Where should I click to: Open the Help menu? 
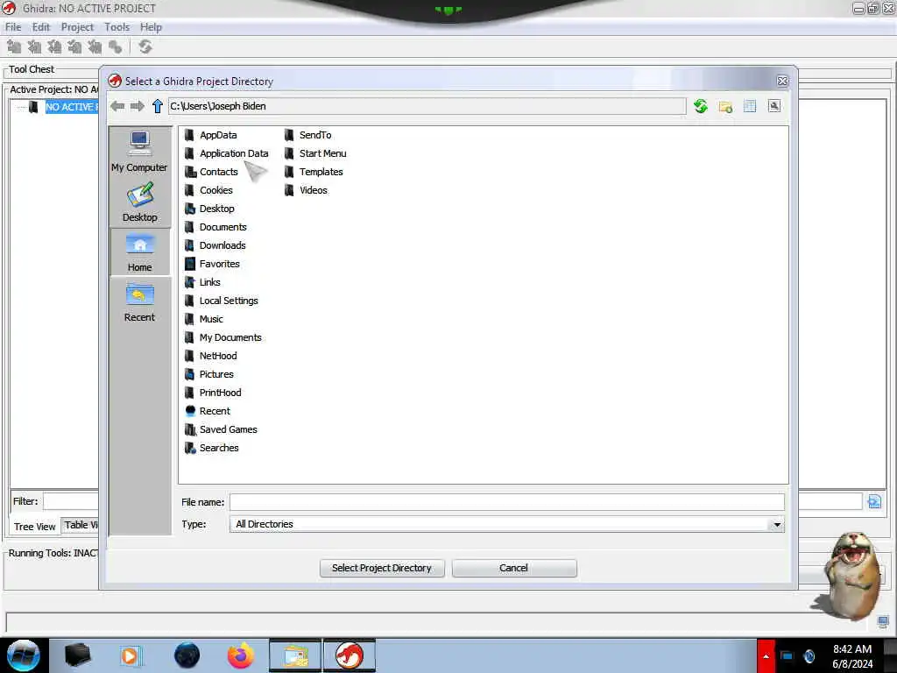click(151, 27)
